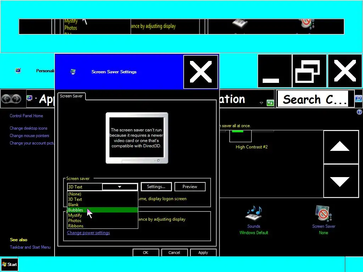The image size is (363, 272).
Task: Open Control Panel Home link
Action: point(26,116)
